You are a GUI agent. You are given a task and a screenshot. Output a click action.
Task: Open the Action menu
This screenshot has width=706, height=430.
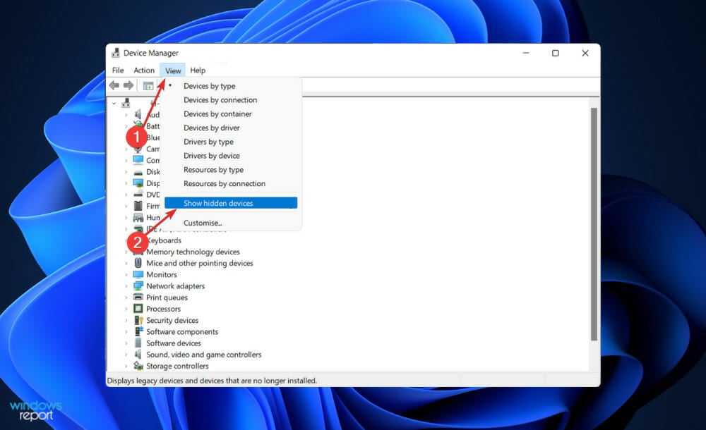tap(143, 70)
